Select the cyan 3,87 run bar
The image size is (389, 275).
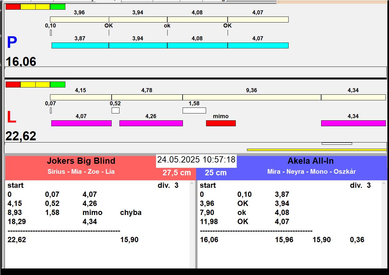pyautogui.click(x=80, y=45)
